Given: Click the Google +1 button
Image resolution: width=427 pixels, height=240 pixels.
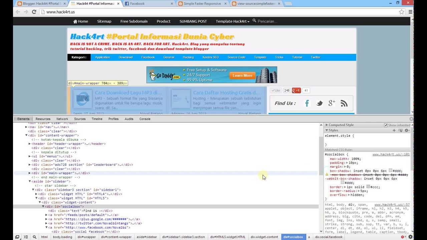Looking at the screenshot, I should coord(296,90).
